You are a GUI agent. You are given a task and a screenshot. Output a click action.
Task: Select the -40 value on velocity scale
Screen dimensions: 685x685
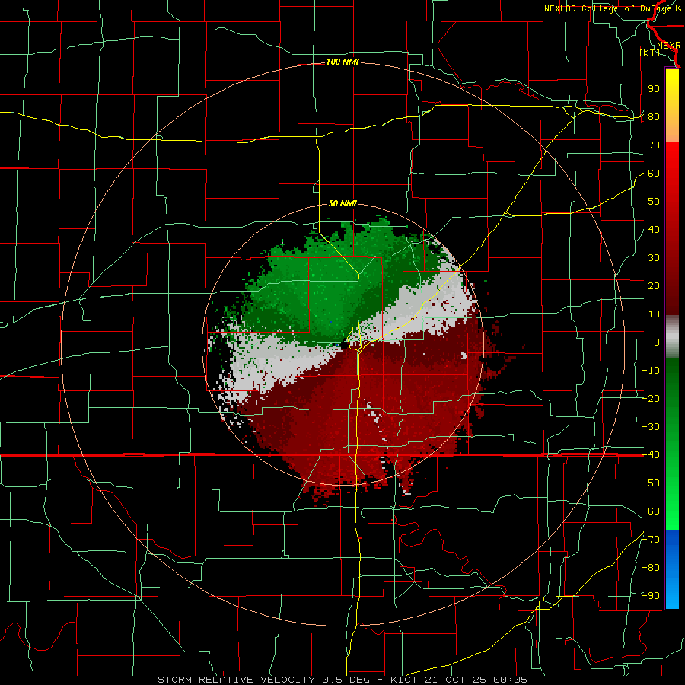[651, 455]
